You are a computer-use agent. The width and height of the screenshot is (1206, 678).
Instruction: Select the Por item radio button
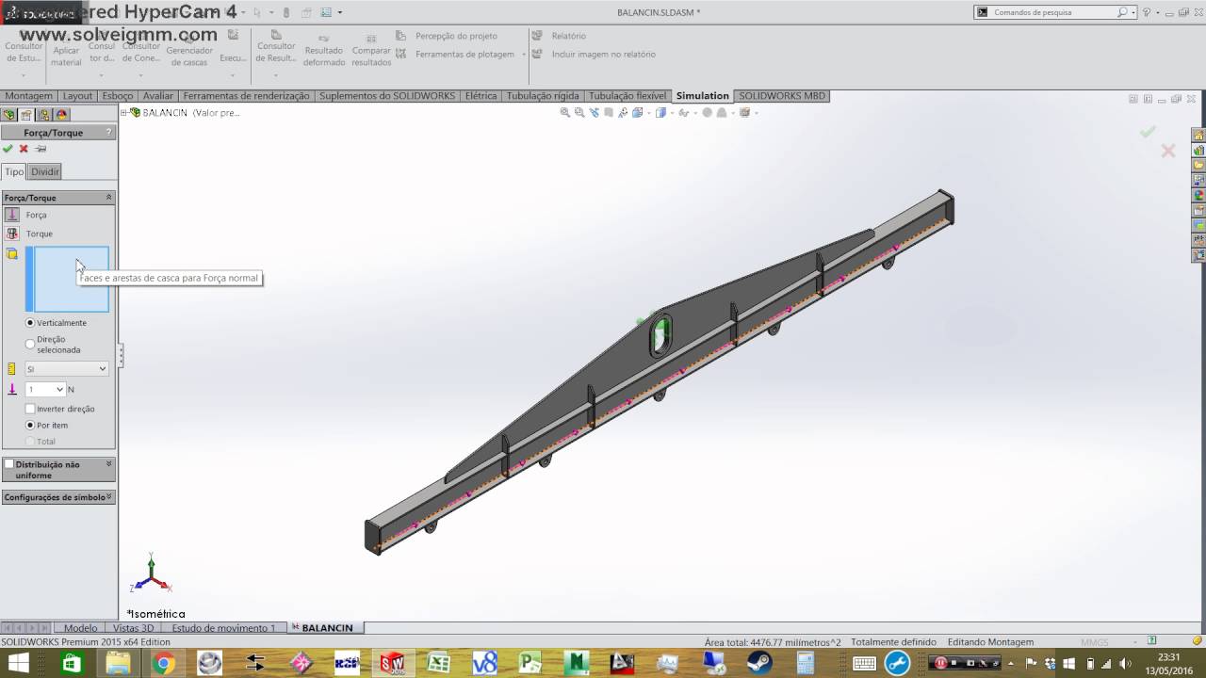click(30, 426)
